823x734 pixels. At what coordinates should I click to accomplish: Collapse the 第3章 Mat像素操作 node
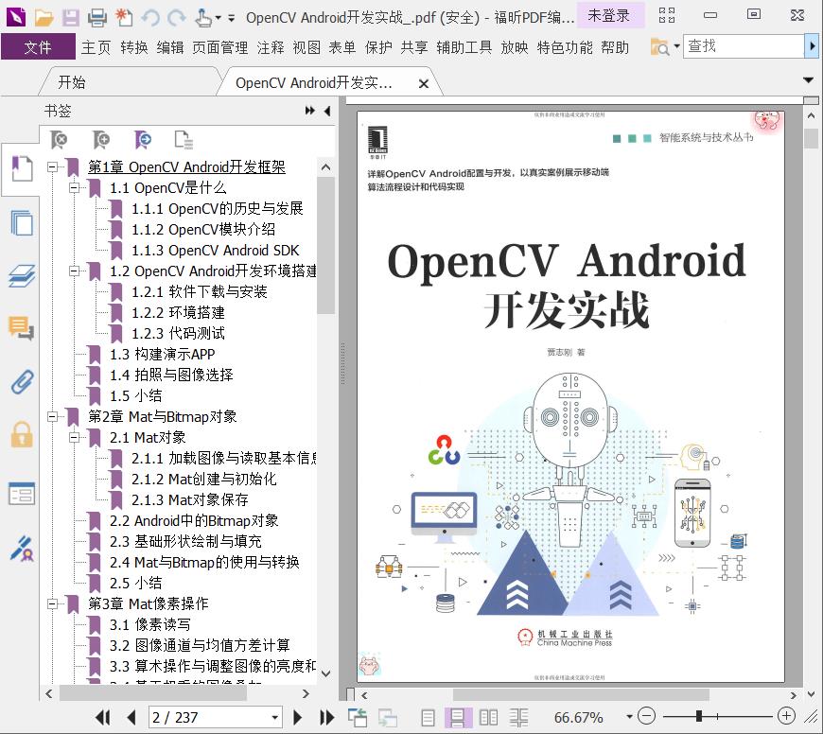[52, 603]
